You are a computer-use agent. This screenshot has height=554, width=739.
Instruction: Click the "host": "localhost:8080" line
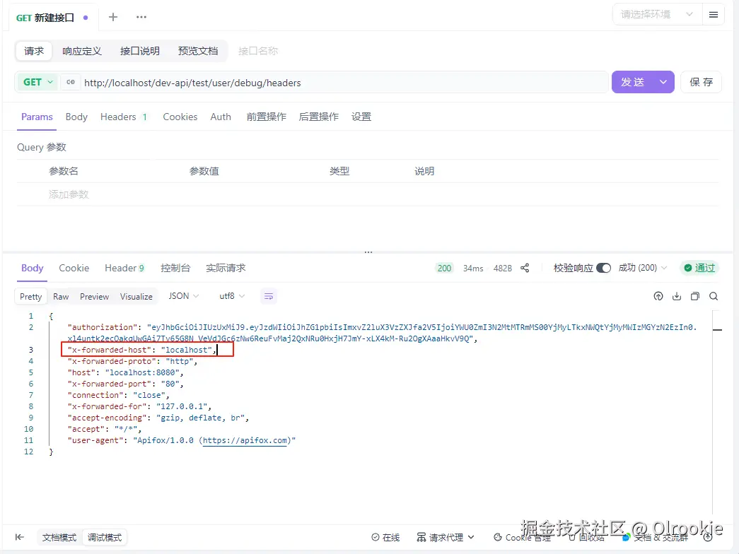[125, 372]
